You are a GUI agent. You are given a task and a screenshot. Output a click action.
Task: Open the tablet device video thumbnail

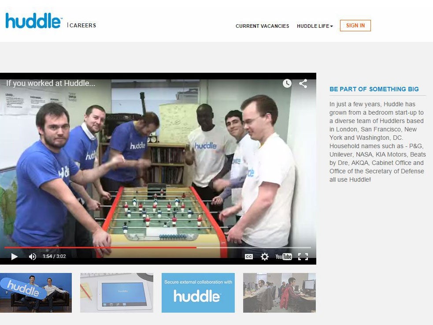(117, 293)
